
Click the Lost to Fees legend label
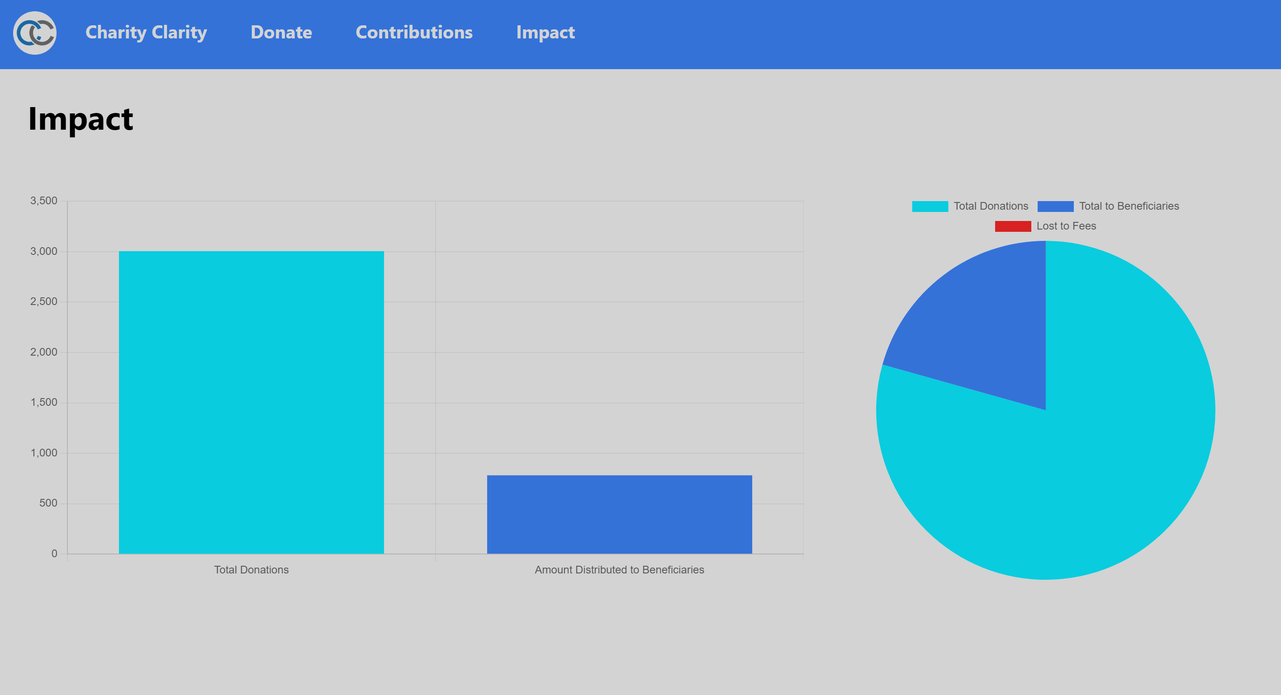pyautogui.click(x=1066, y=226)
